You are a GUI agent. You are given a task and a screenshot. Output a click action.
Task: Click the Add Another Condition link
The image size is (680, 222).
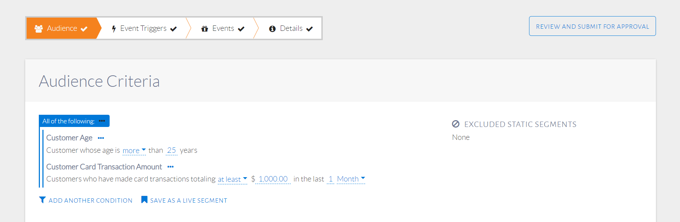point(90,200)
